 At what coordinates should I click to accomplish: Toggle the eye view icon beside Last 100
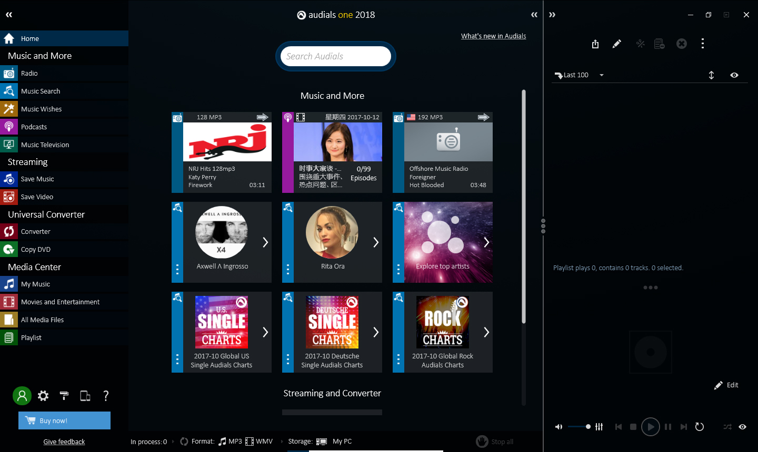click(734, 75)
